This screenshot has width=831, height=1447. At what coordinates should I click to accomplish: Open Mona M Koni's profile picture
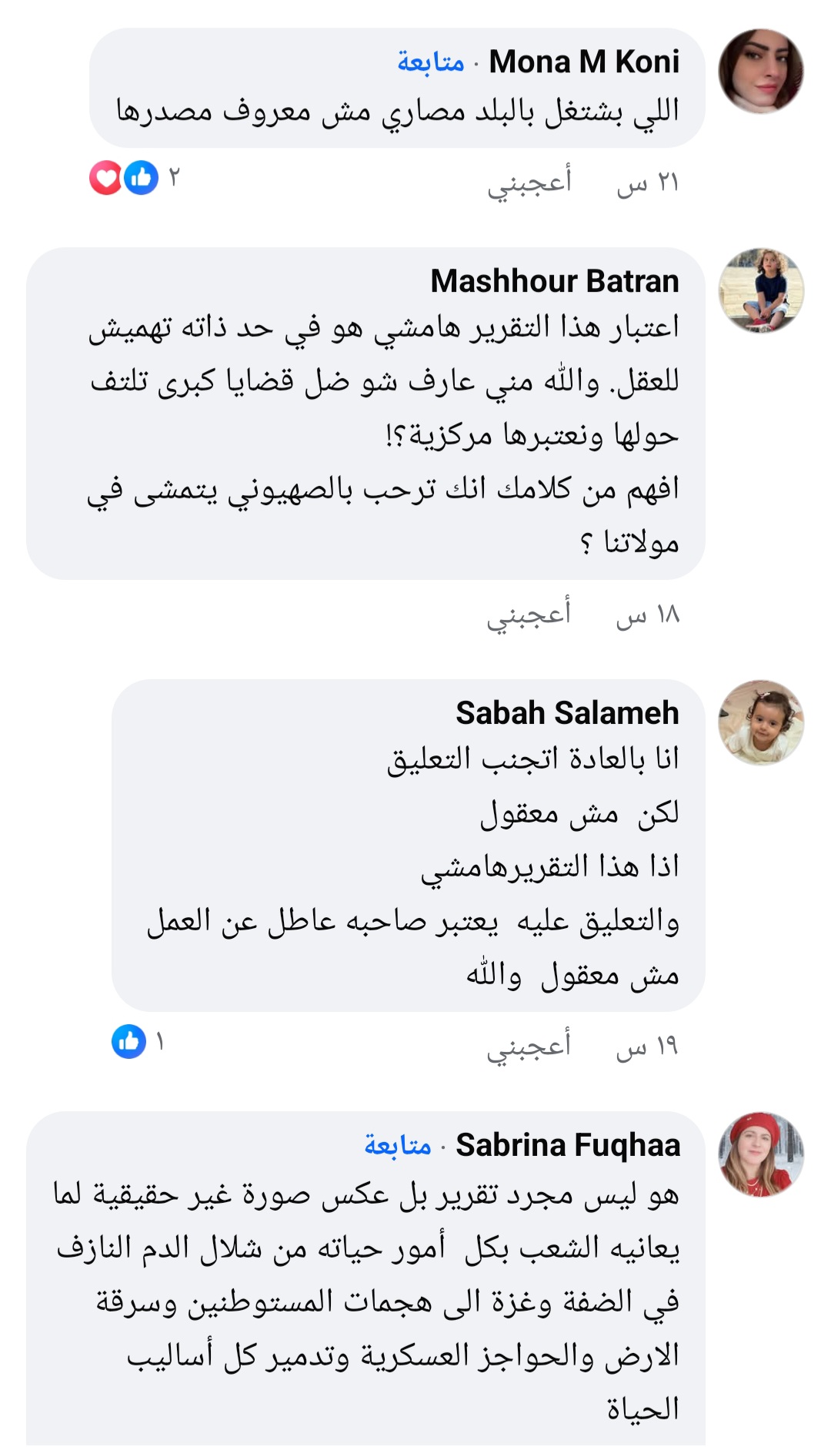[x=760, y=71]
